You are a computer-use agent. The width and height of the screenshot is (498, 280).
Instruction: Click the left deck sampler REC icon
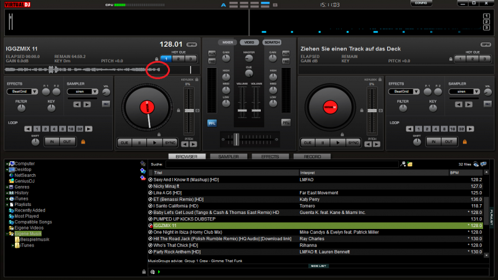coord(106,103)
